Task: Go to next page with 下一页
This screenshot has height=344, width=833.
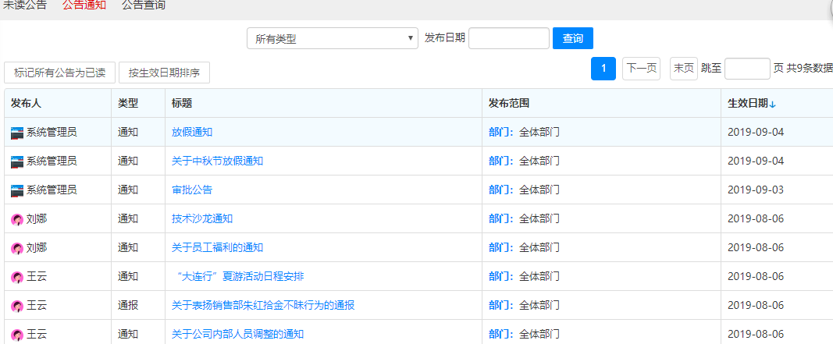Action: click(x=641, y=69)
